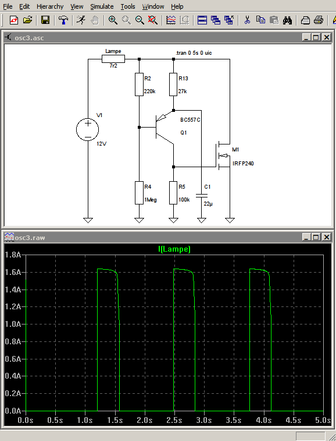Click the Halt simulation hand icon

[x=95, y=20]
